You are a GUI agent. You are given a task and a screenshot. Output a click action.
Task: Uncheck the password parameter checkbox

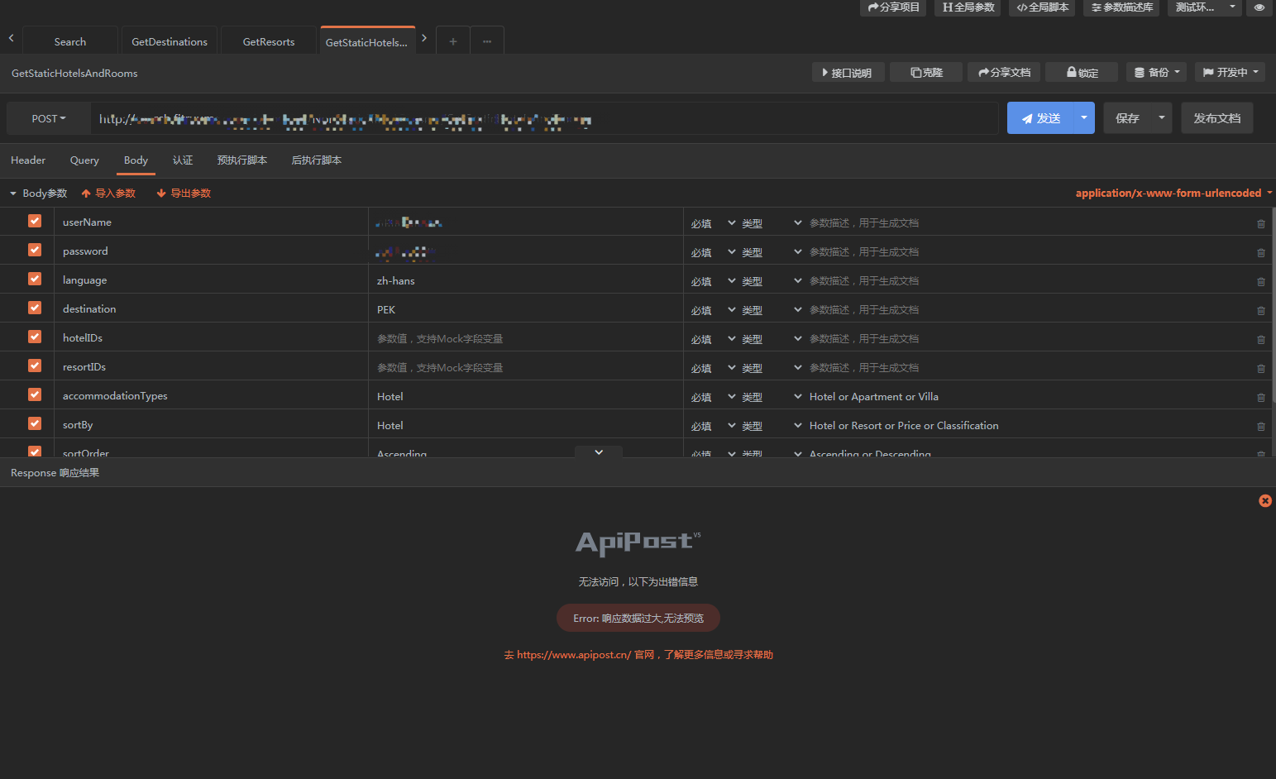click(x=35, y=250)
